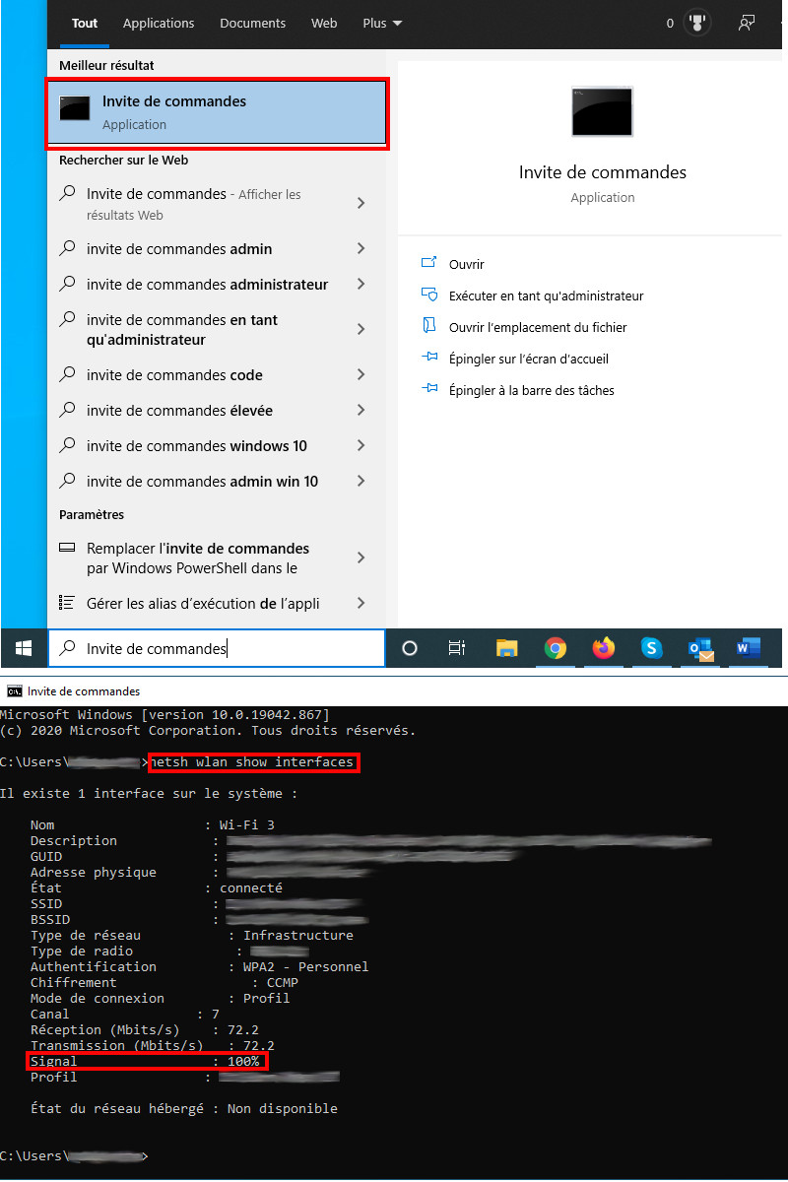788x1182 pixels.
Task: Click the large Command Prompt icon in preview pane
Action: 602,111
